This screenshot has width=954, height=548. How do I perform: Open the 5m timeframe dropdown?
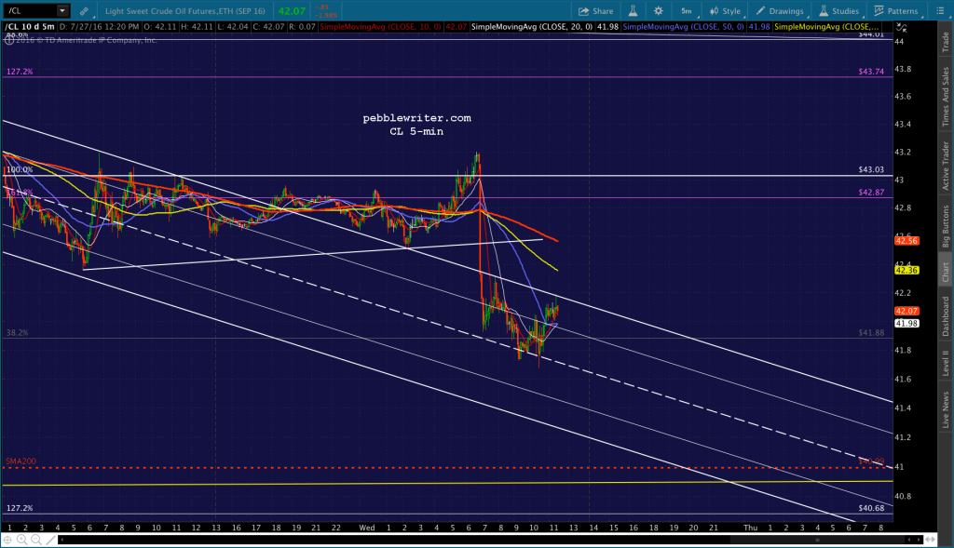point(688,11)
